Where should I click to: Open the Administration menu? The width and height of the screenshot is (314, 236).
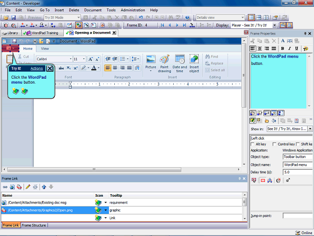(133, 10)
